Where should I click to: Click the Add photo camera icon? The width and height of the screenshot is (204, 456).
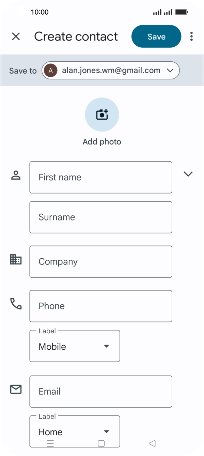[102, 115]
